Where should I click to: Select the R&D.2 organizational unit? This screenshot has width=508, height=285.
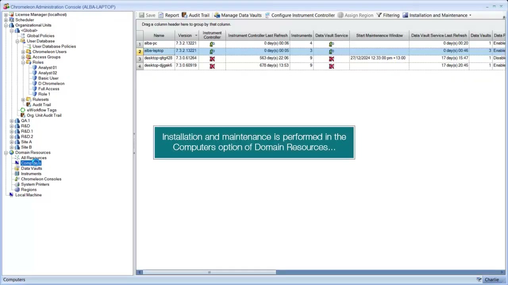coord(27,137)
